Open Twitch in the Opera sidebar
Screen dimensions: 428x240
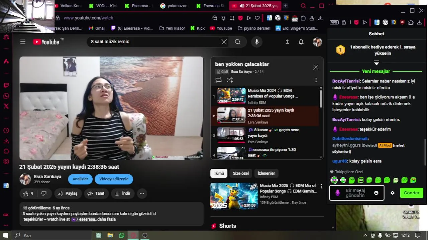coord(6,85)
